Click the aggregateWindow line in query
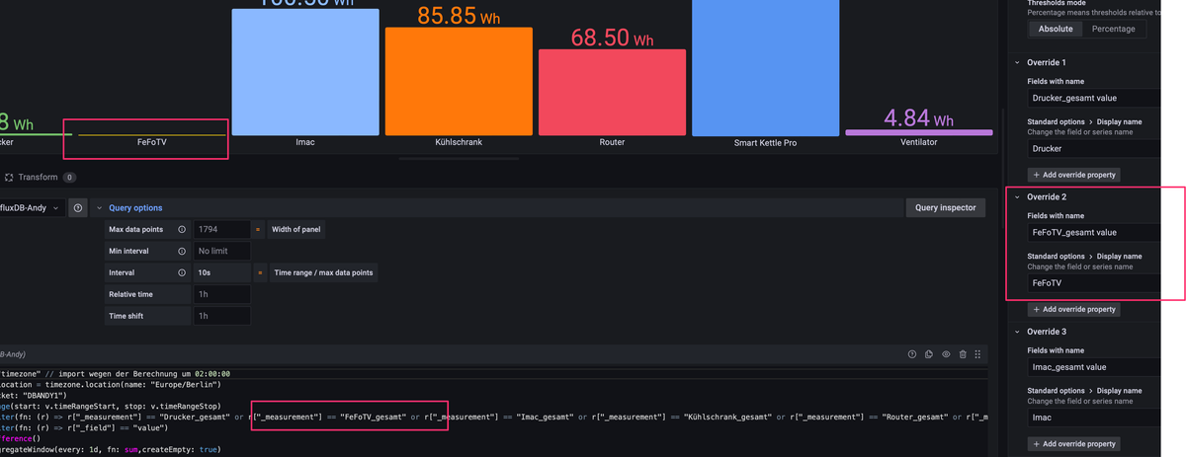1186x457 pixels. 111,450
